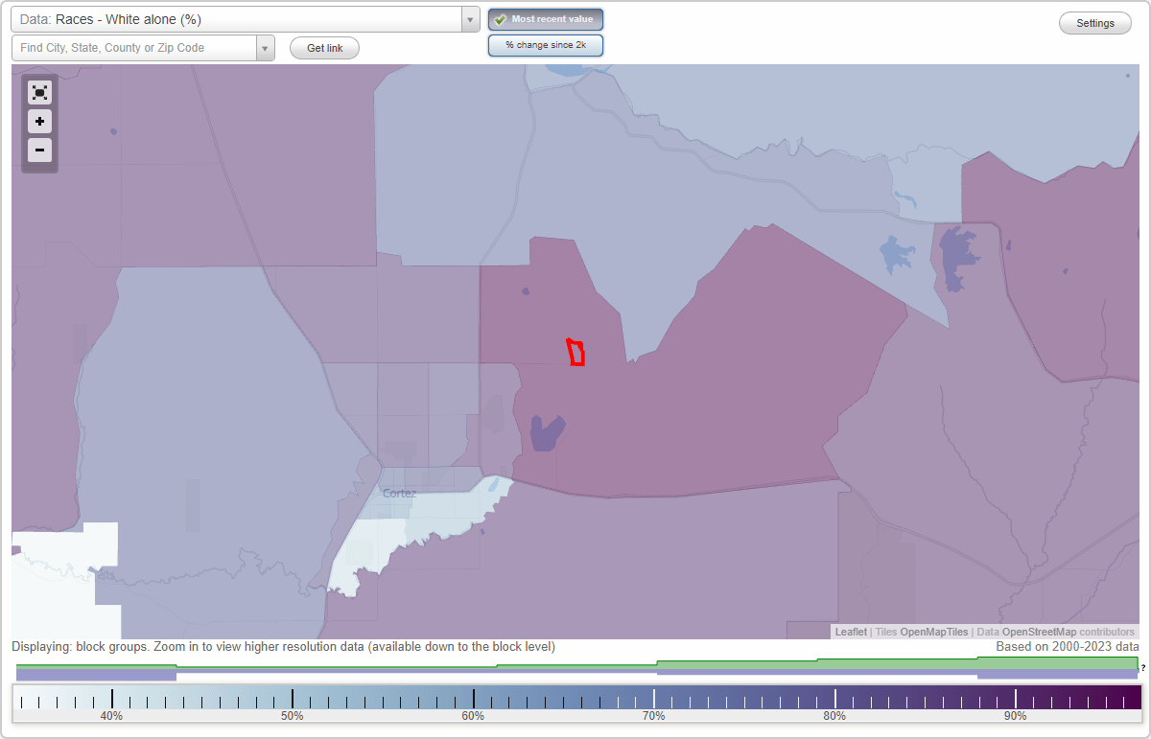Expand the Find City dropdown arrow
This screenshot has height=739, width=1151.
[x=266, y=47]
